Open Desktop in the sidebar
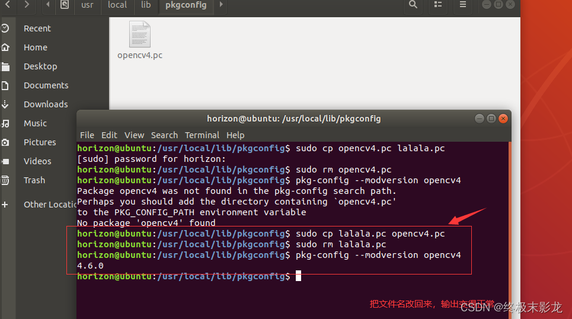 tap(40, 66)
